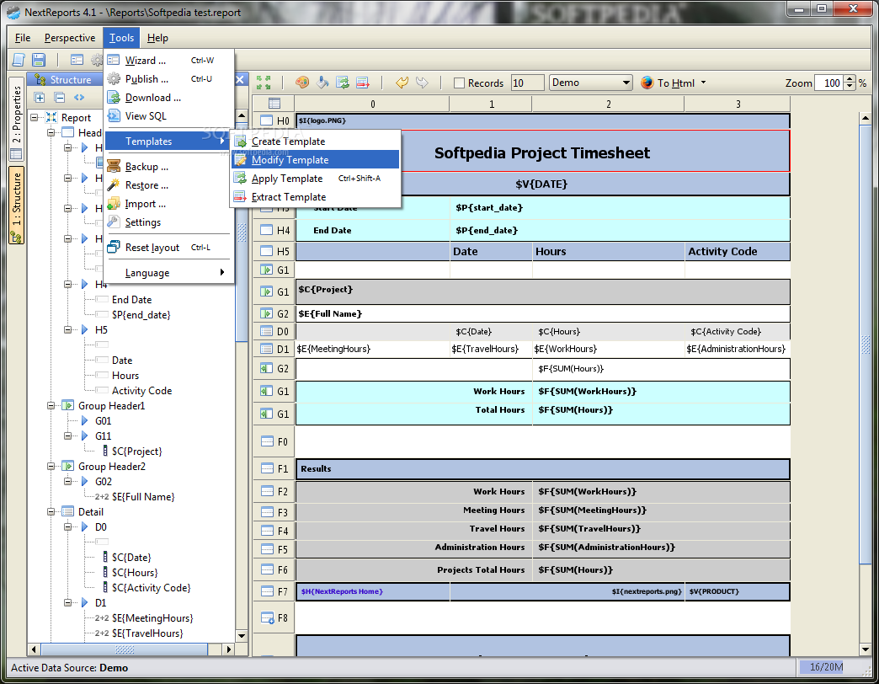Click the yellow undo arrow icon
Viewport: 879px width, 684px height.
coord(402,83)
